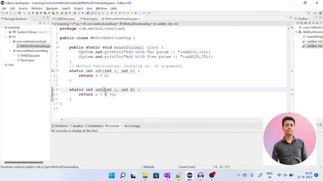
Task: Collapse MethodOverloading class in Outline
Action: 296,32
